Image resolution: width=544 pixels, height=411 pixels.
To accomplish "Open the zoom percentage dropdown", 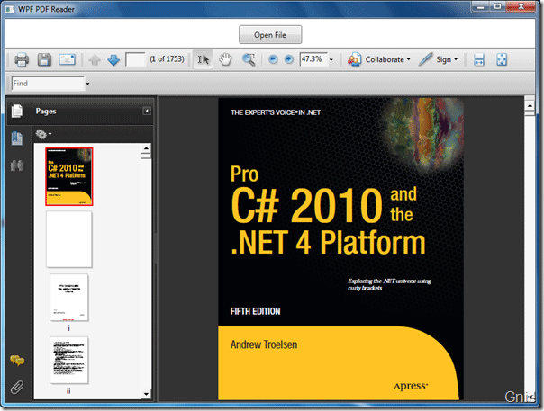I will pyautogui.click(x=331, y=60).
